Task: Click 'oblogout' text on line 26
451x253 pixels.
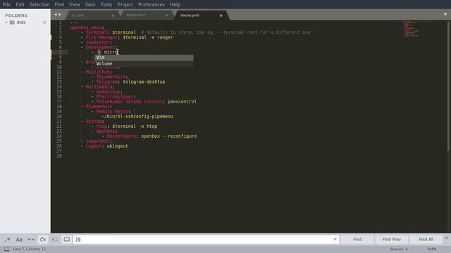Action: tap(118, 146)
